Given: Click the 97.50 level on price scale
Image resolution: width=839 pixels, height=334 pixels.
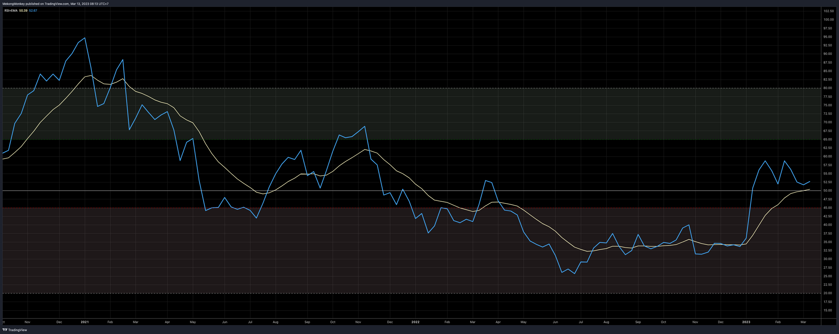Looking at the screenshot, I should [829, 28].
